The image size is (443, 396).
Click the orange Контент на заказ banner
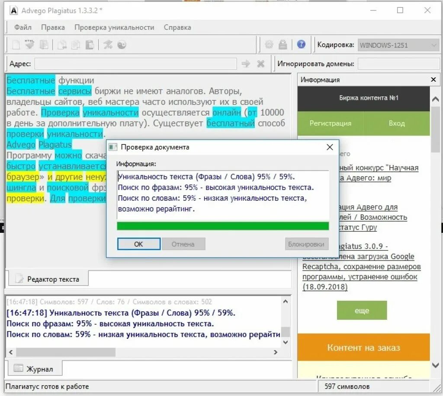pos(363,347)
